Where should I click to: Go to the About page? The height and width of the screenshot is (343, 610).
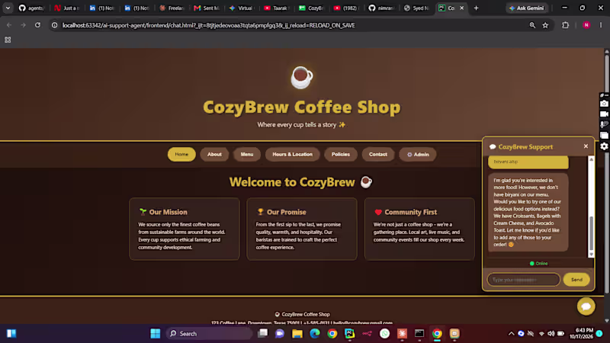coord(214,155)
